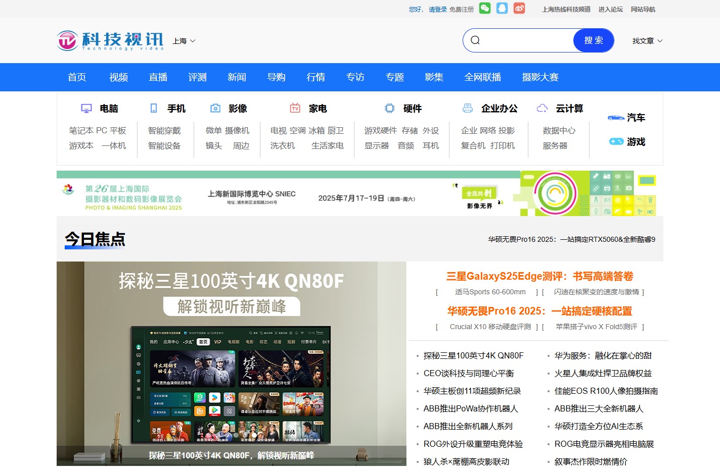Go to the 专访 nav tab

click(355, 77)
